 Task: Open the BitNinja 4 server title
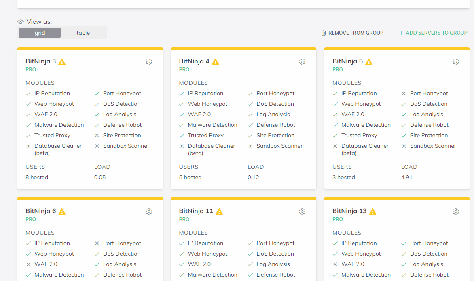(195, 61)
